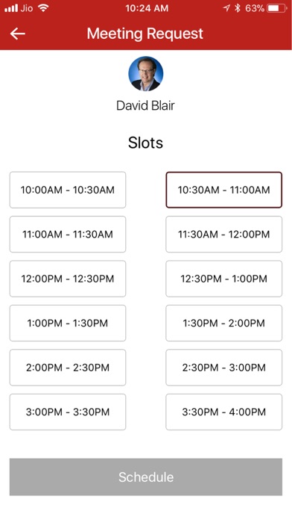The width and height of the screenshot is (292, 520).
Task: Select the 3:00PM - 3:30PM slot
Action: pos(68,412)
